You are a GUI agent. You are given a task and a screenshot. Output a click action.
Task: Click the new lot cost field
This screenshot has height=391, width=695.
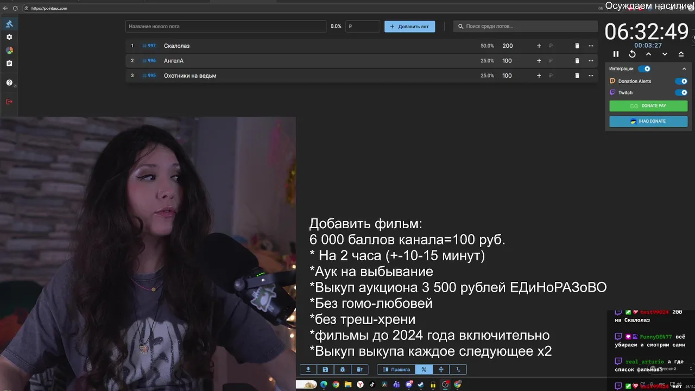coord(363,26)
